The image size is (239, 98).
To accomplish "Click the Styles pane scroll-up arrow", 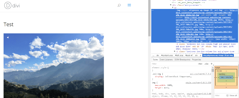I will pos(213,67).
